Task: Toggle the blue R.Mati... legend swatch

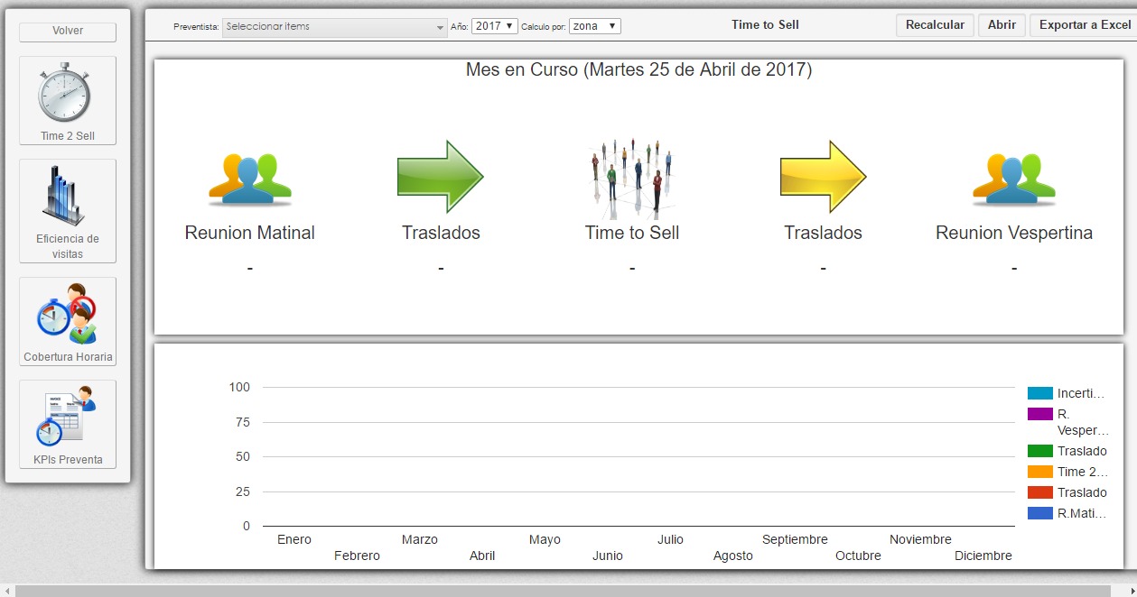Action: (x=1040, y=513)
